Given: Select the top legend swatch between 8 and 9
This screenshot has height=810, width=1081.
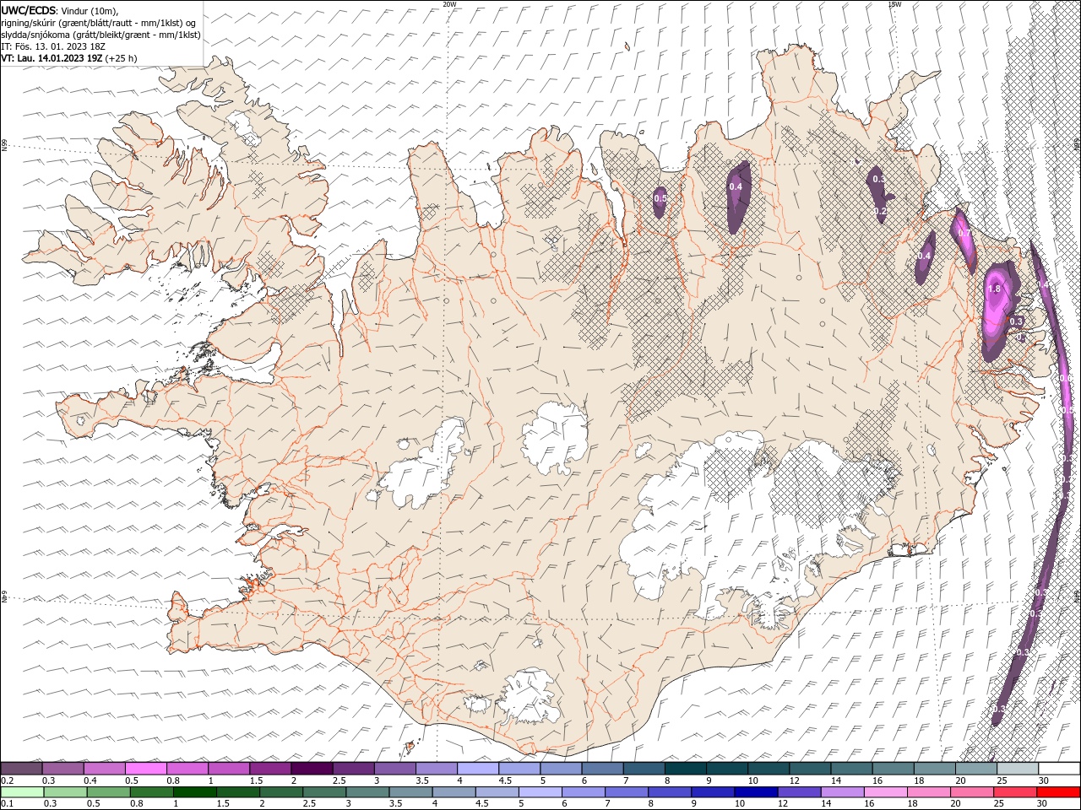Looking at the screenshot, I should click(x=685, y=769).
